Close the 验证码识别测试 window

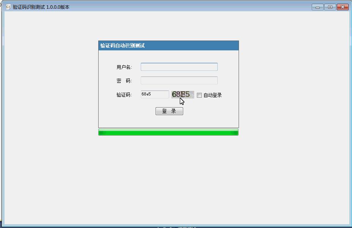pos(343,7)
